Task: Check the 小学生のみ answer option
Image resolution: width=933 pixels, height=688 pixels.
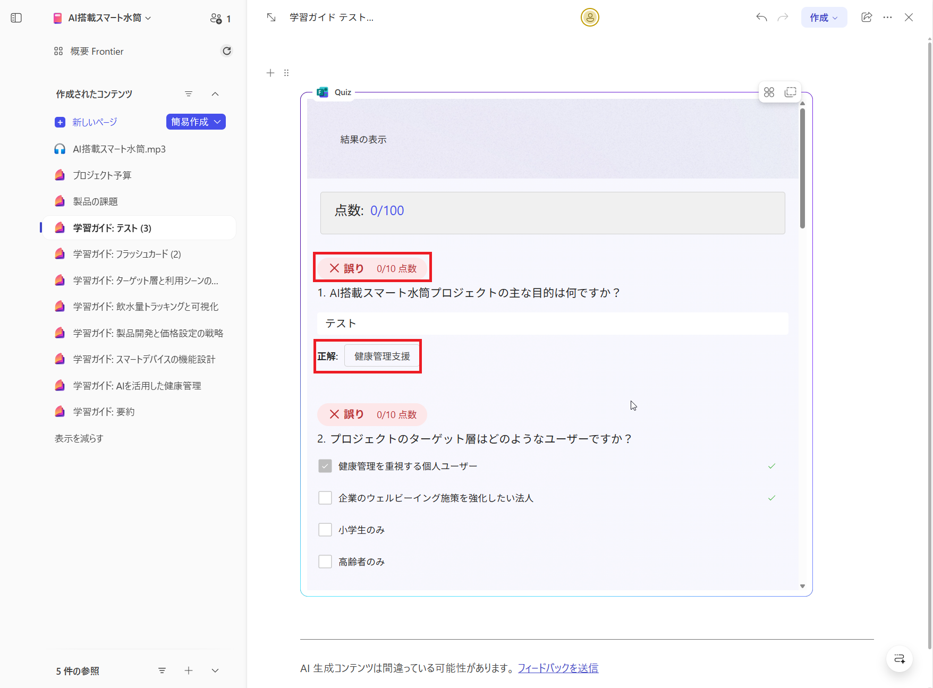Action: (325, 529)
